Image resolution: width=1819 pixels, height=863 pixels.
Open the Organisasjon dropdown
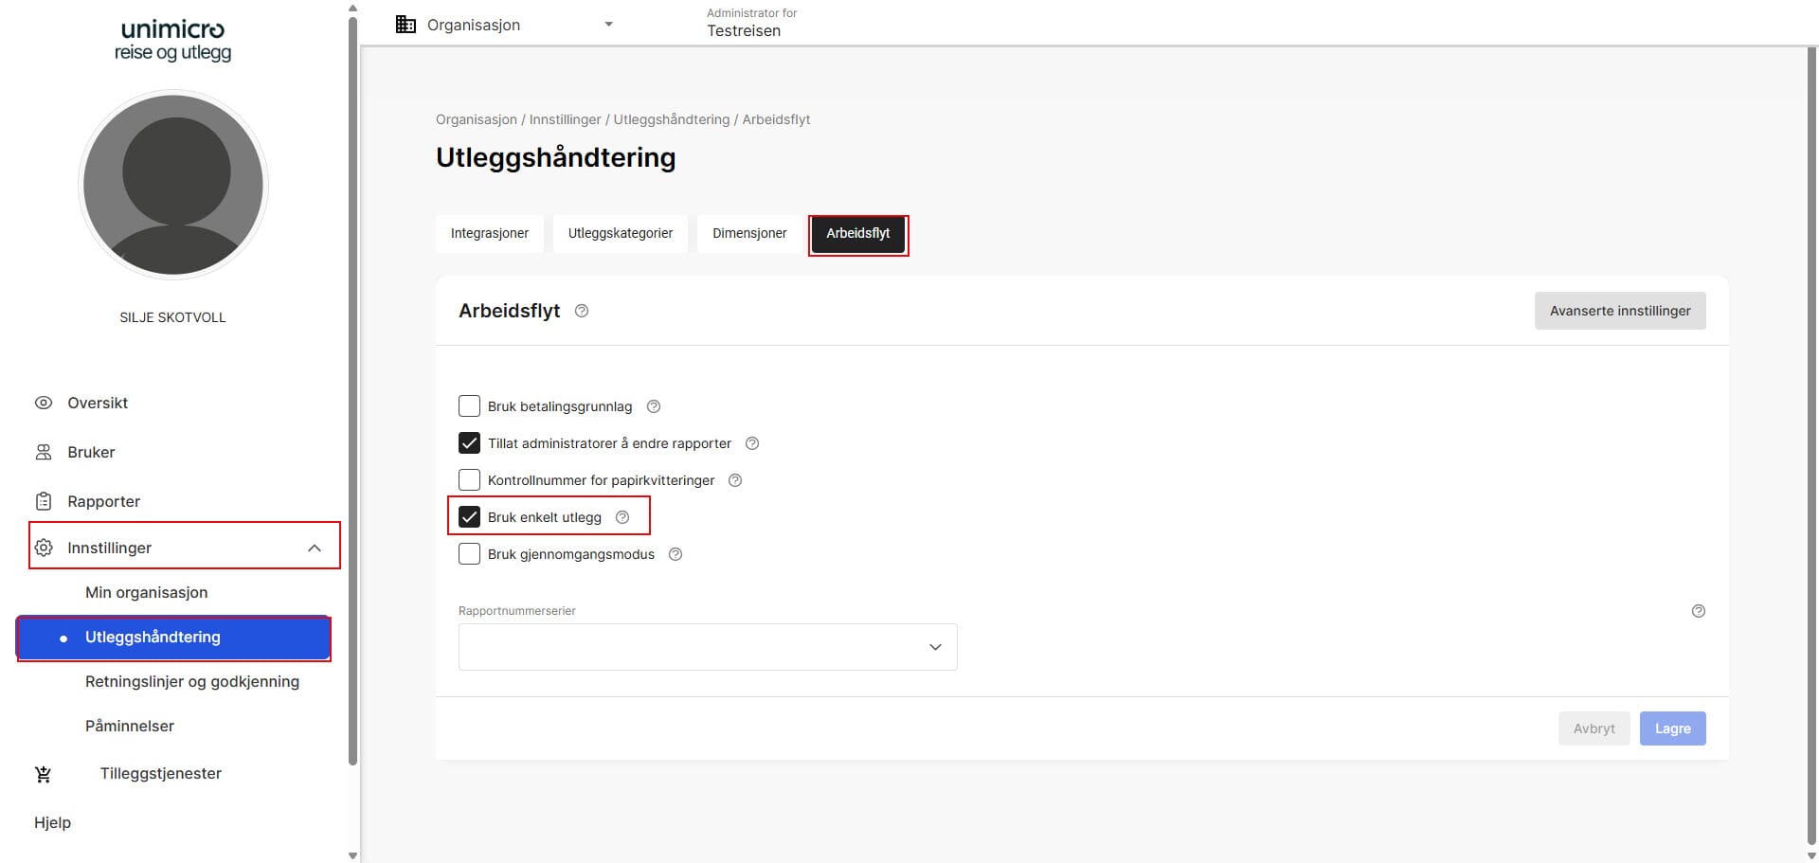607,24
